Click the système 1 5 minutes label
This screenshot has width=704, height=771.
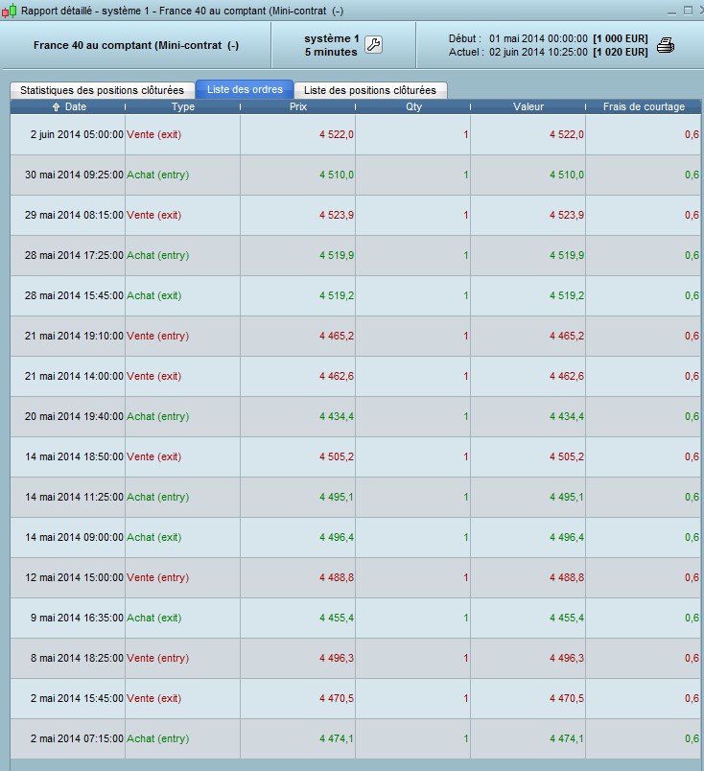click(331, 45)
